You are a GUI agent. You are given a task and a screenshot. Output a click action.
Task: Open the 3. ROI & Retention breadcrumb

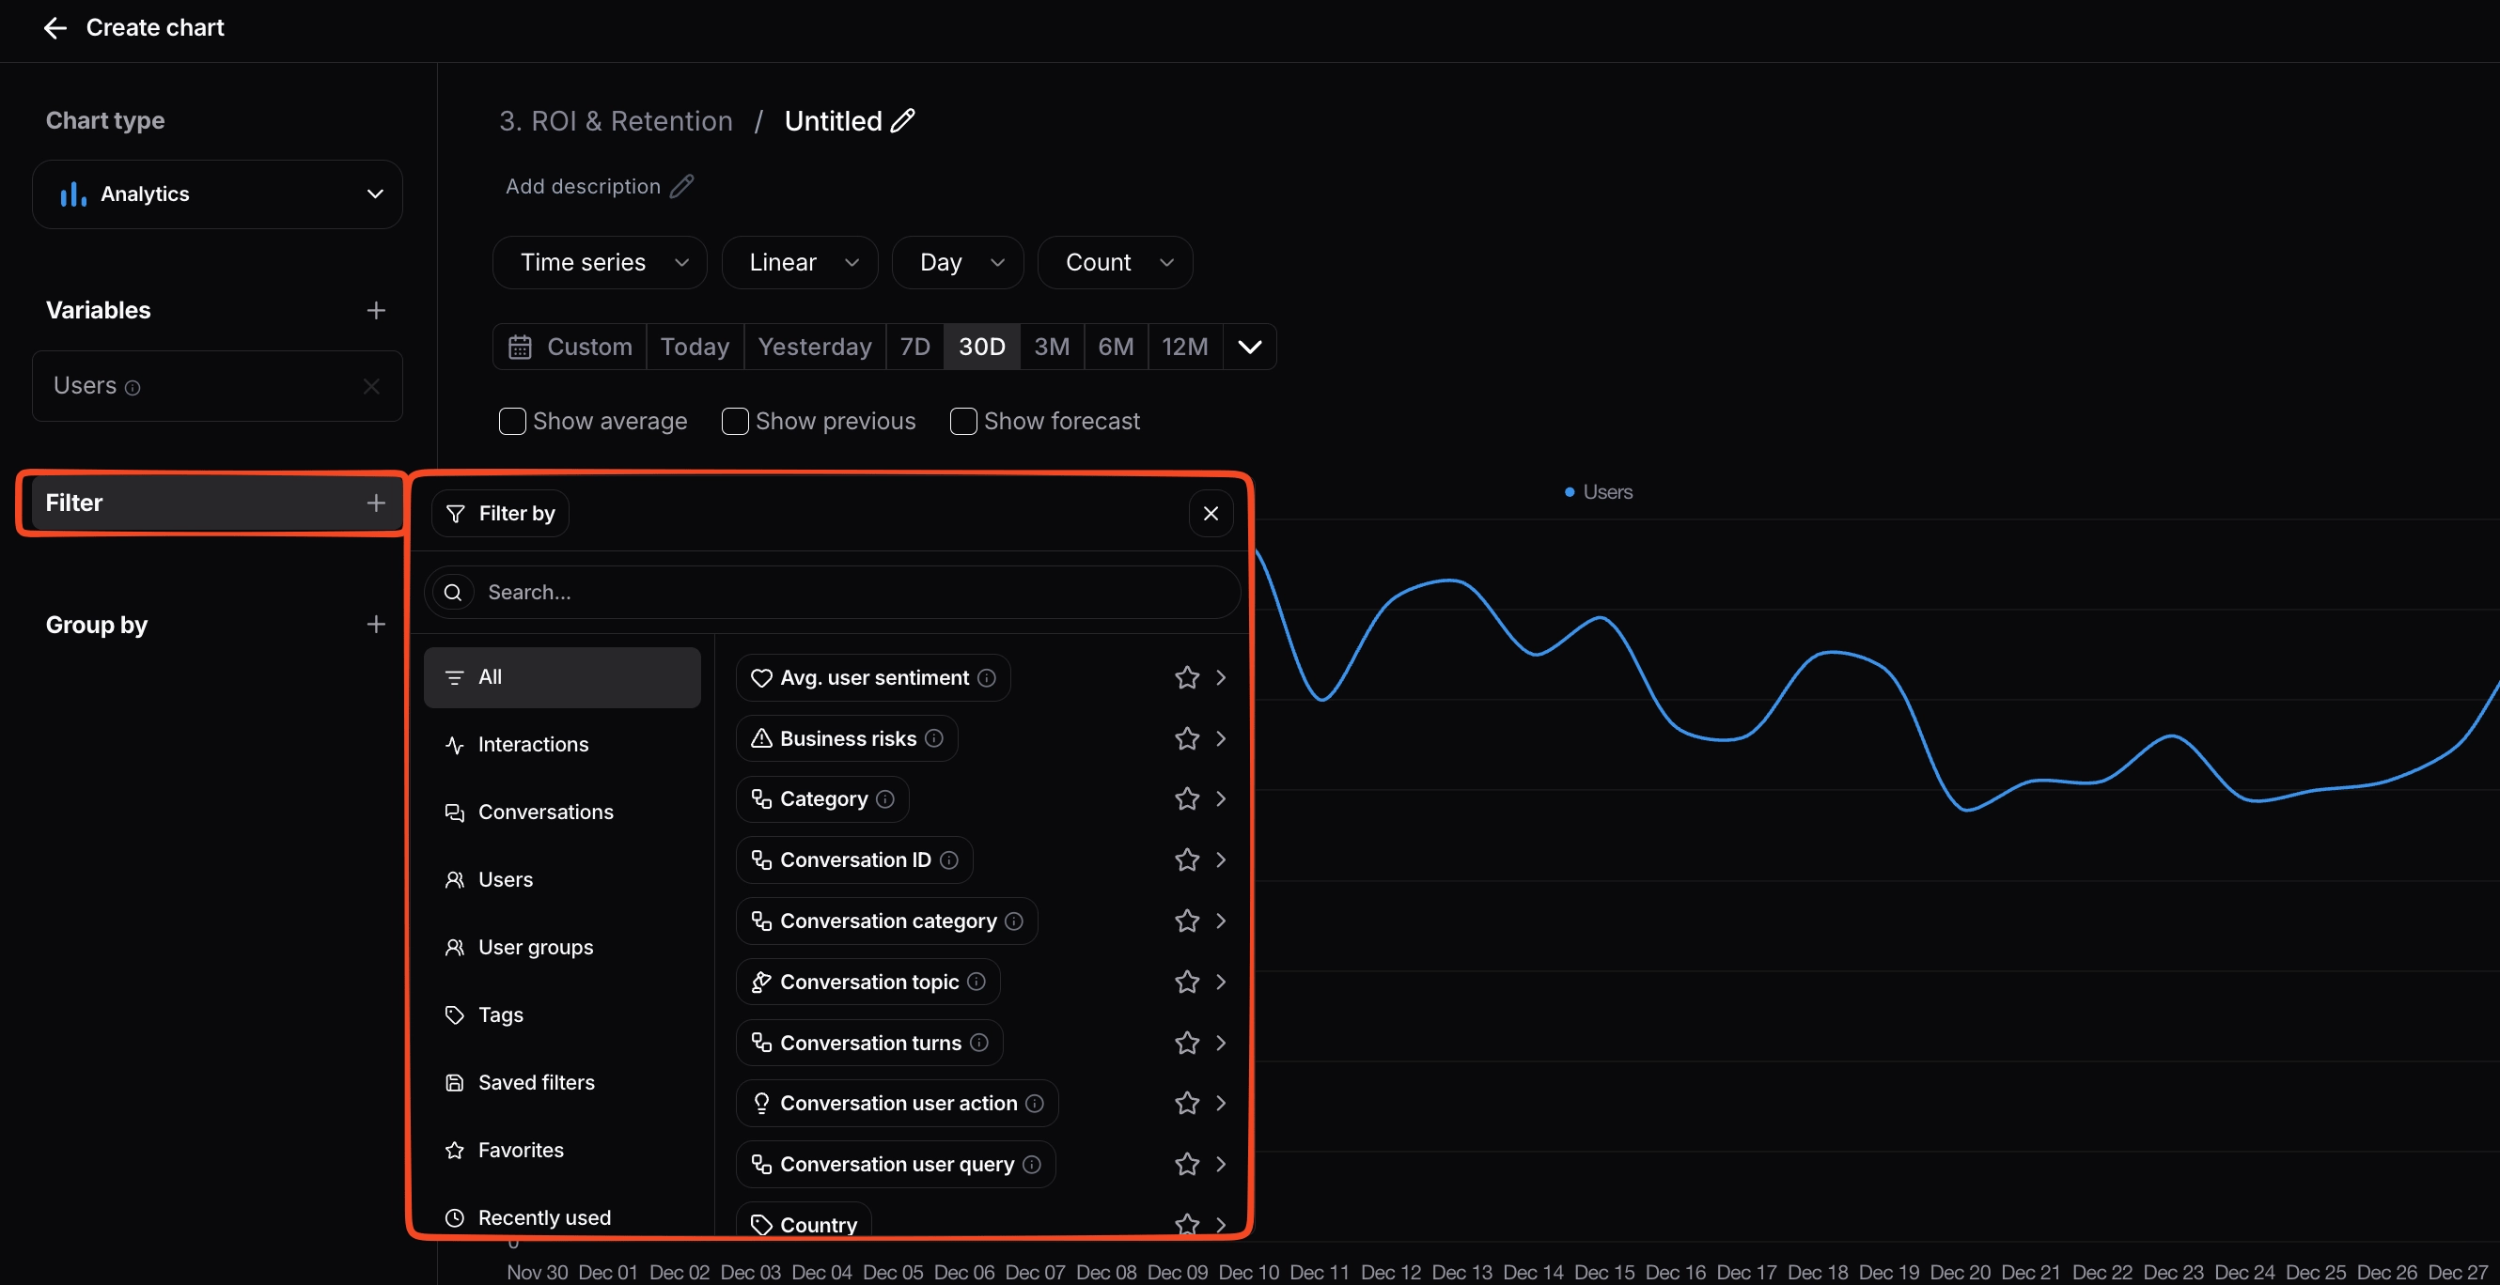[x=617, y=120]
